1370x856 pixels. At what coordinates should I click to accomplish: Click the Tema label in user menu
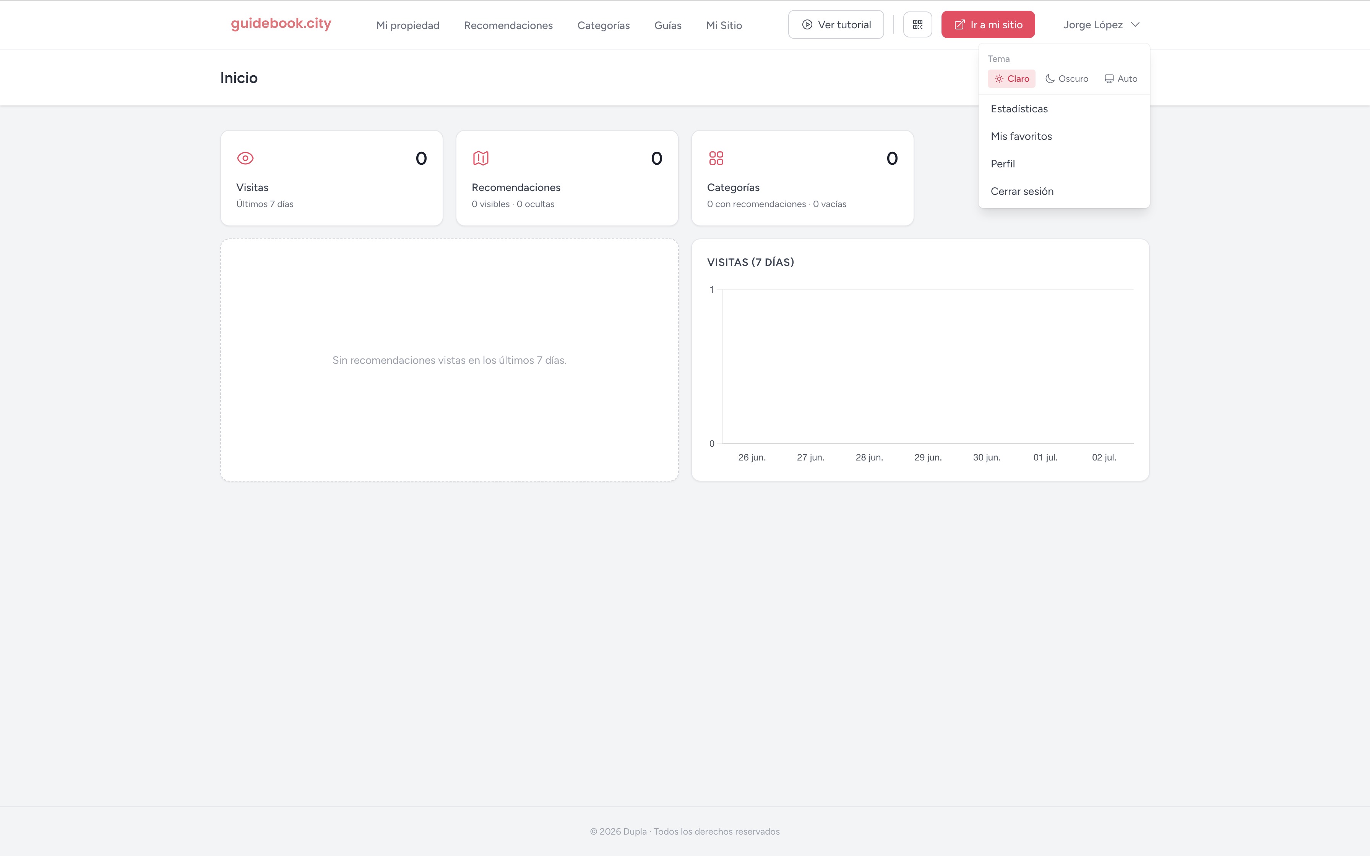(x=998, y=59)
